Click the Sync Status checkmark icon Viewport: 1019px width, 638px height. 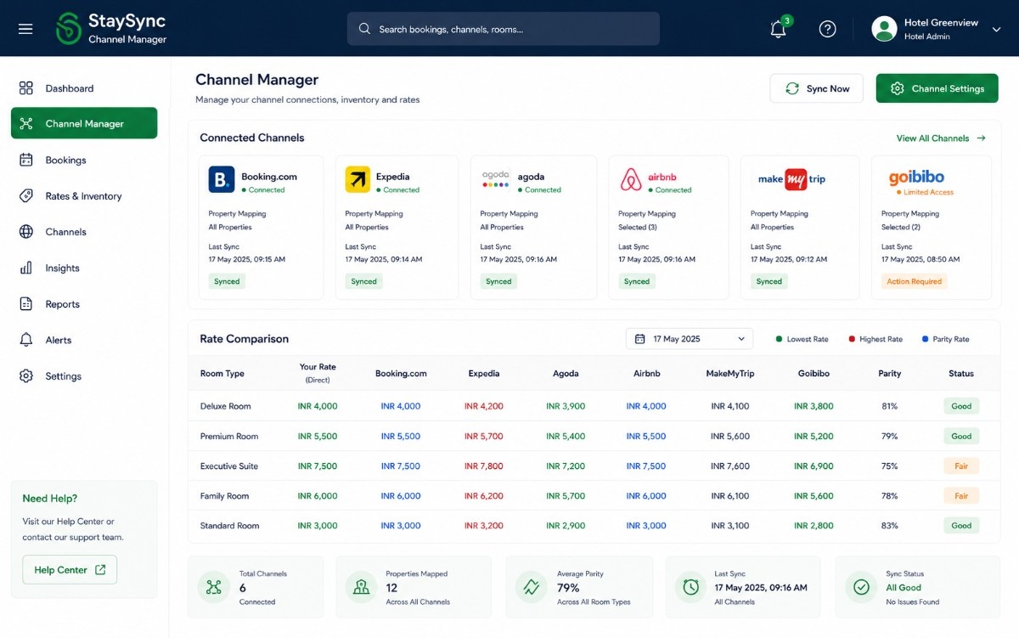pyautogui.click(x=861, y=587)
